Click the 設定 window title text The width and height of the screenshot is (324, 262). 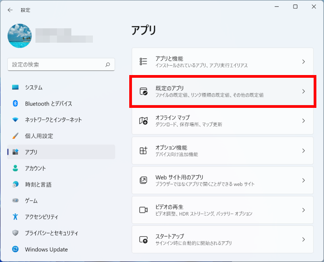(26, 10)
